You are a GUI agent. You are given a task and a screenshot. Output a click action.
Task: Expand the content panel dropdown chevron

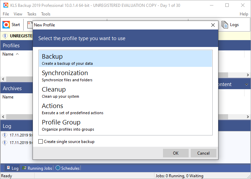(x=247, y=84)
